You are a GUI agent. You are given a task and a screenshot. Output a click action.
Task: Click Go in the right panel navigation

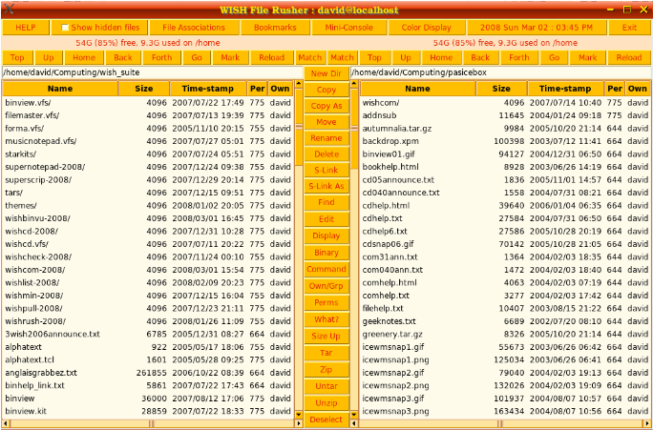click(554, 57)
